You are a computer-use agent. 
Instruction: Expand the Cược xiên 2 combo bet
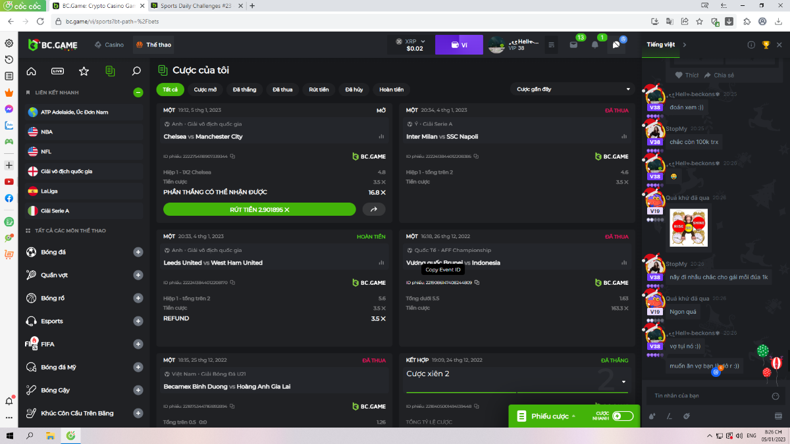point(623,382)
